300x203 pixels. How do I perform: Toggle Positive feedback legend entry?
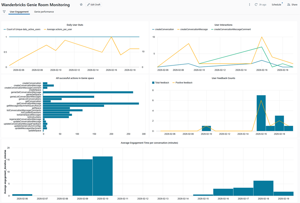(182, 83)
